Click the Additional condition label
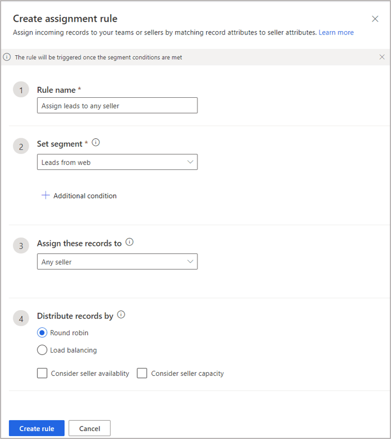 [85, 196]
